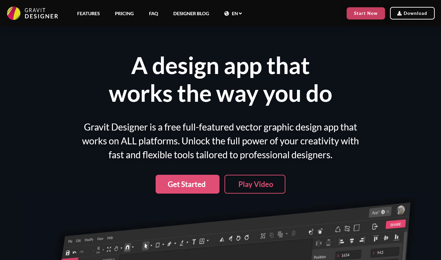
Task: Click the Ungroup selection icon
Action: [x=271, y=235]
